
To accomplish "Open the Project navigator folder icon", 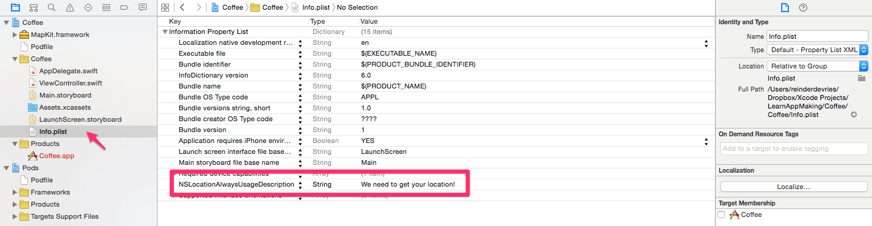I will pyautogui.click(x=15, y=7).
